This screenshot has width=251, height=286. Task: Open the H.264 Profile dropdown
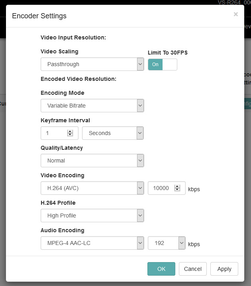coord(92,215)
